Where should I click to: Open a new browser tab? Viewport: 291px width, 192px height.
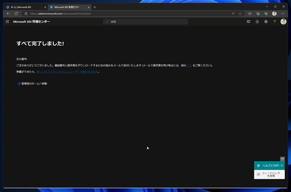95,7
